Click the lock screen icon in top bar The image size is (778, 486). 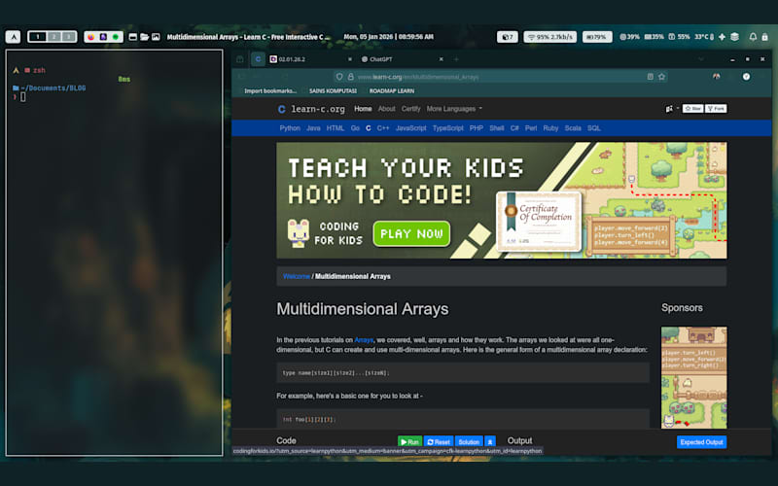[764, 37]
